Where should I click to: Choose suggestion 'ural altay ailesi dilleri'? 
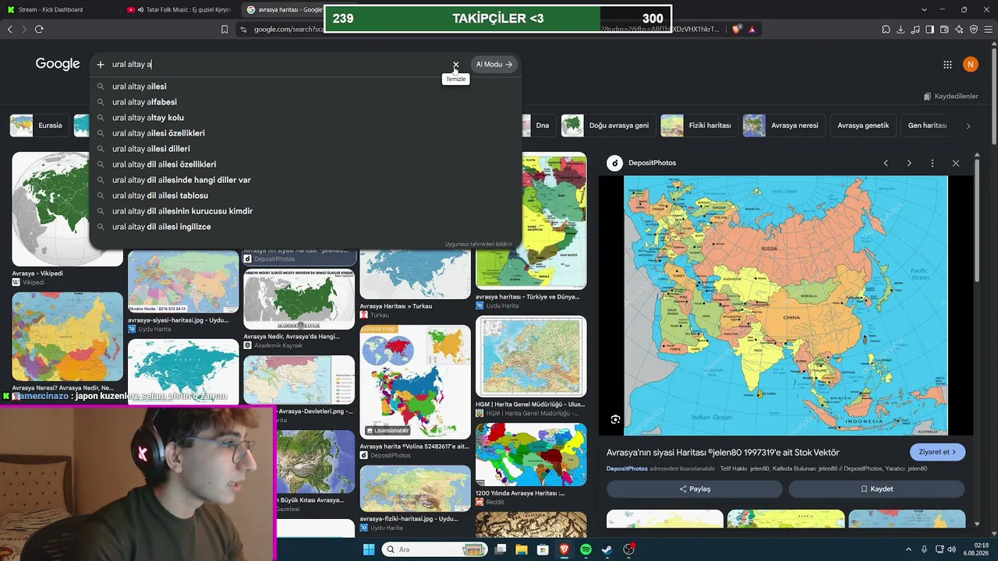tap(305, 149)
